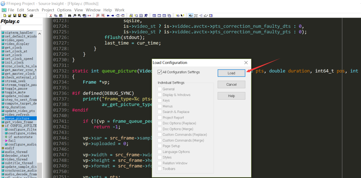361x178 pixels.
Task: Click the dialog Help button
Action: 231,96
